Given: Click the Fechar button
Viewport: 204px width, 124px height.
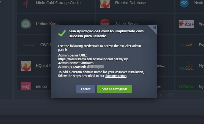Looking at the screenshot, I should [x=86, y=89].
